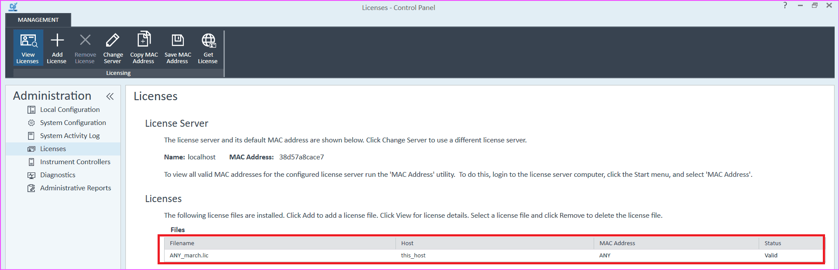Click the Host column header
Screen dimensions: 839x270
point(495,243)
